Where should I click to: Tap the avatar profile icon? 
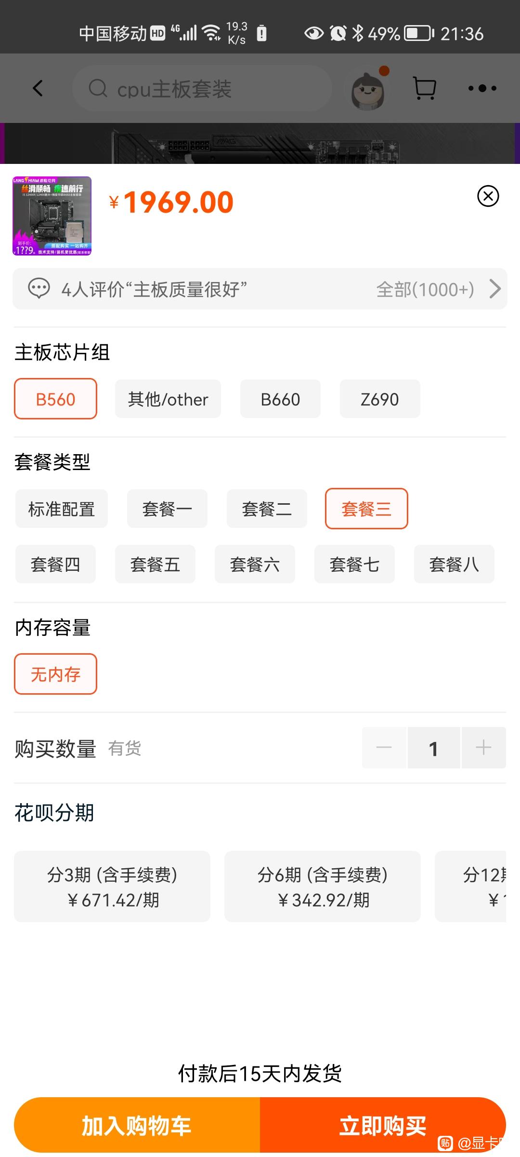368,89
